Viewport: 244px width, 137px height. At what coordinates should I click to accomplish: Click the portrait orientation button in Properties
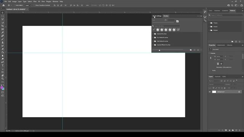click(x=218, y=64)
